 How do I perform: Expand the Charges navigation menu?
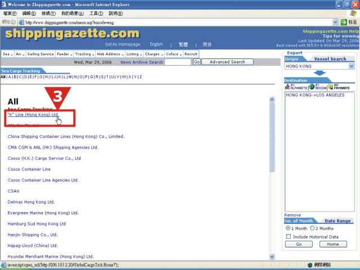point(154,54)
